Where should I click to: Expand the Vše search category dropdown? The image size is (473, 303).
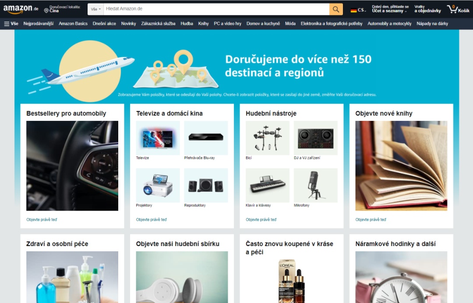95,9
